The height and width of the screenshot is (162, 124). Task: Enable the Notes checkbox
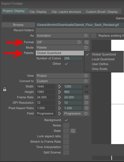[66, 125]
